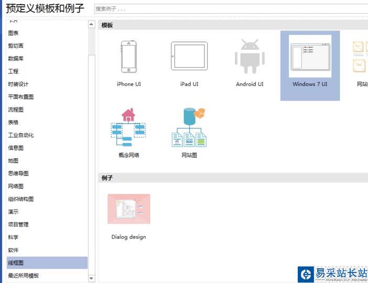
Task: Select the 剪切画 category
Action: (47, 46)
